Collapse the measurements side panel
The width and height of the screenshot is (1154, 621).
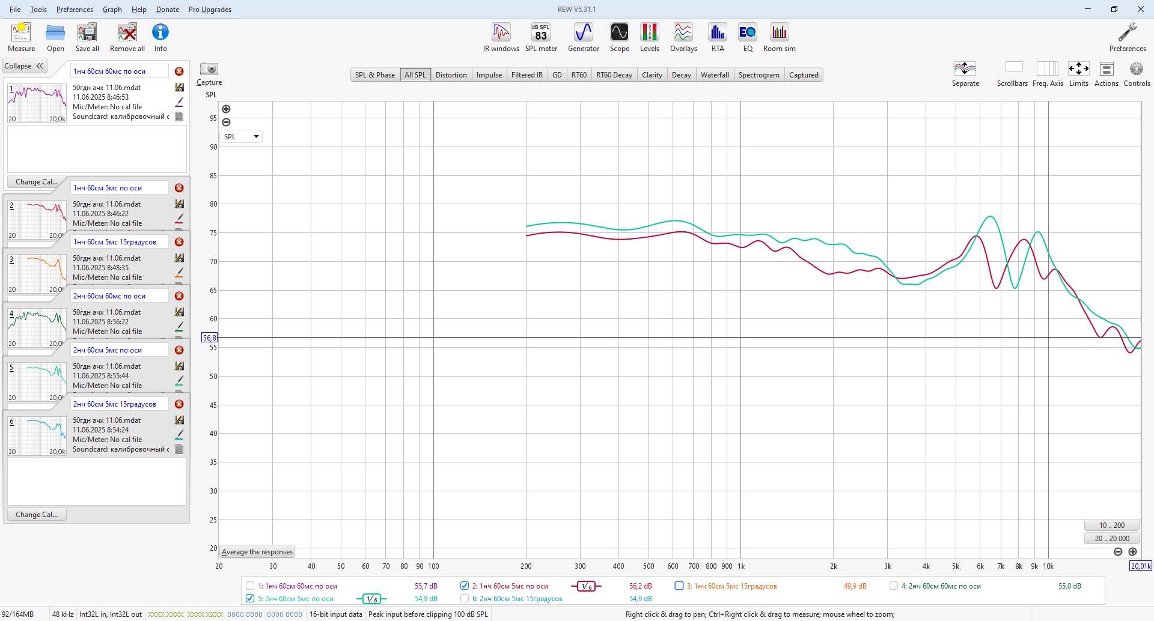pos(24,66)
